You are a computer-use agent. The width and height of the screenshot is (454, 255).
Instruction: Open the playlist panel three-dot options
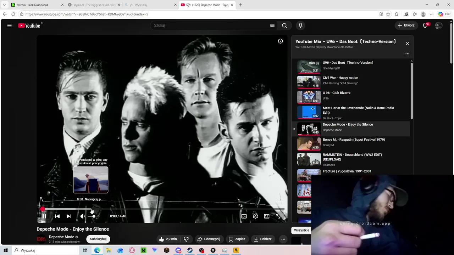tap(407, 54)
